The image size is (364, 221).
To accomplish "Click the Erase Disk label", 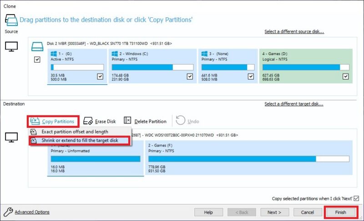I will point(106,121).
